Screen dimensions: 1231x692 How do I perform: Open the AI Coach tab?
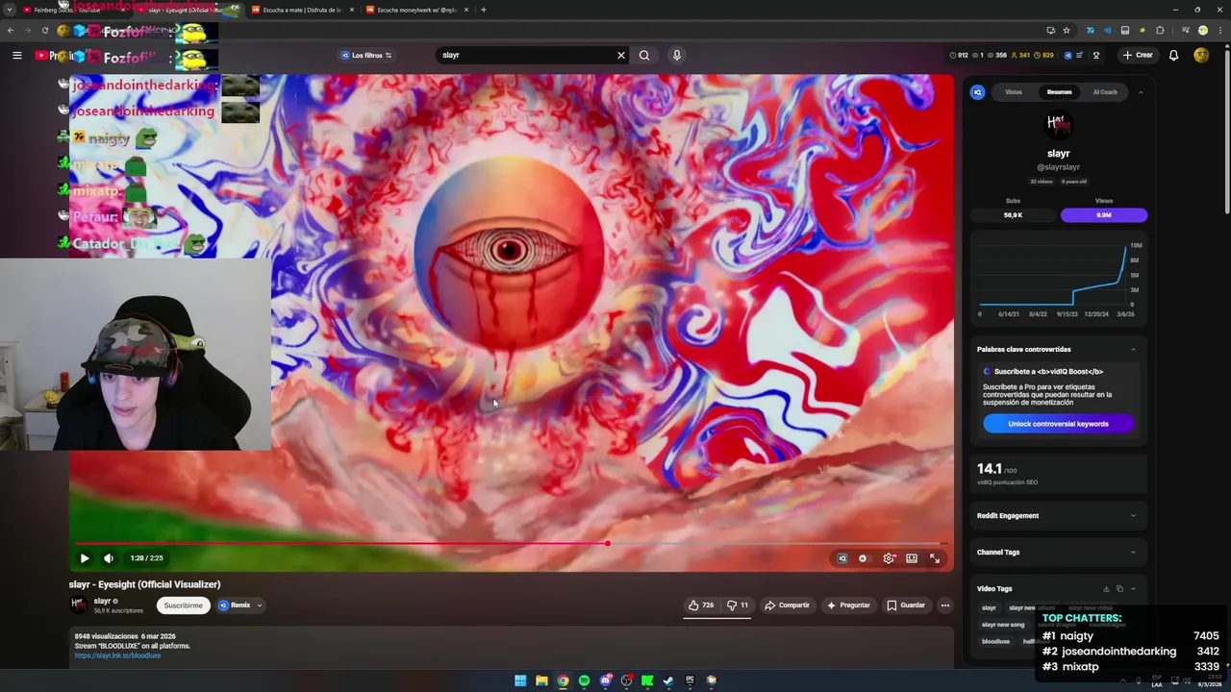click(x=1105, y=92)
